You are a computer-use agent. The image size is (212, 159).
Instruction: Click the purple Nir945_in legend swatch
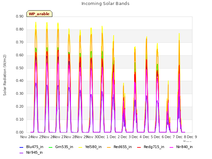click(21, 153)
